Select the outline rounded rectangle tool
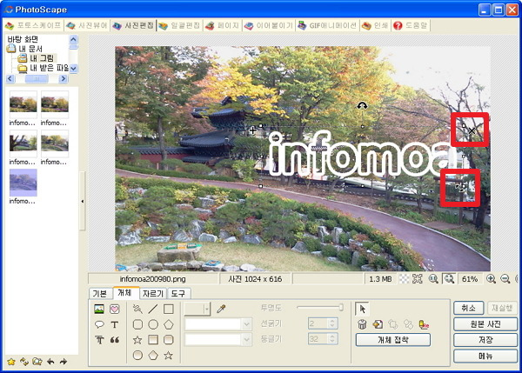This screenshot has height=373, width=522. click(x=137, y=324)
